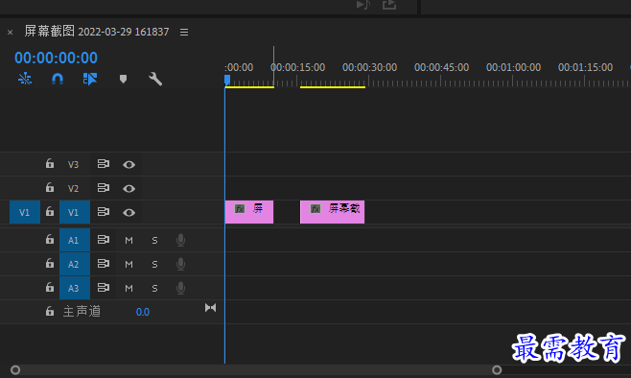Toggle lock on track V1
The image size is (631, 378).
[x=50, y=211]
